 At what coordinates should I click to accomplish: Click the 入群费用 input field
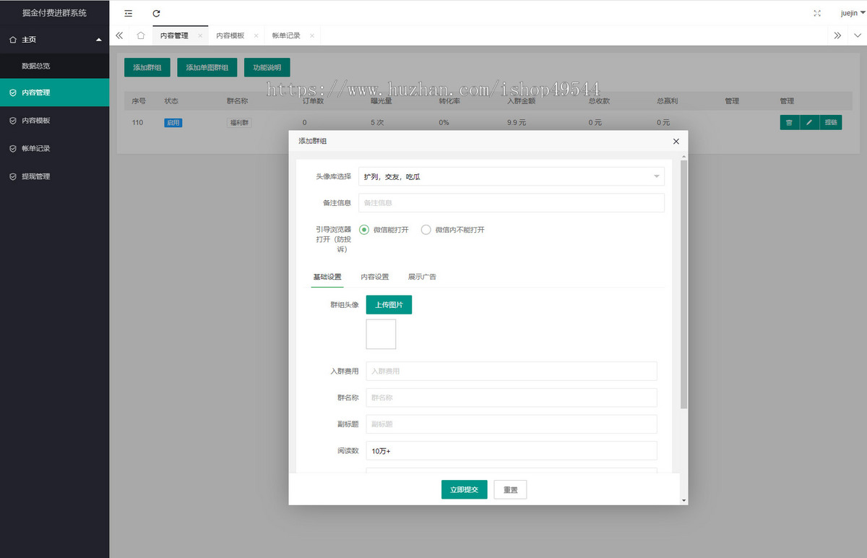pos(512,371)
